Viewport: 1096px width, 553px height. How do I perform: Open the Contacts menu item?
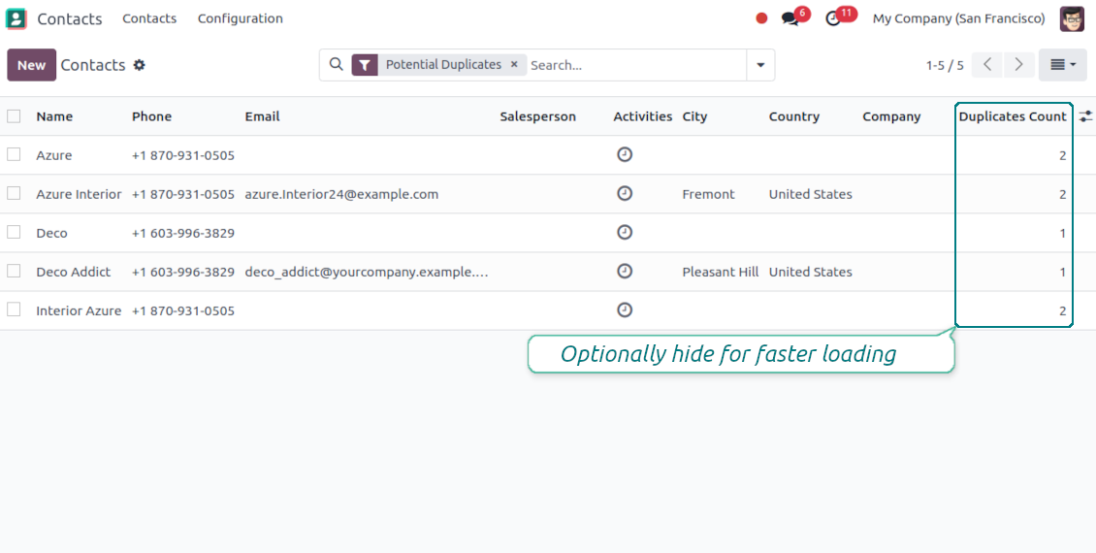pyautogui.click(x=149, y=18)
